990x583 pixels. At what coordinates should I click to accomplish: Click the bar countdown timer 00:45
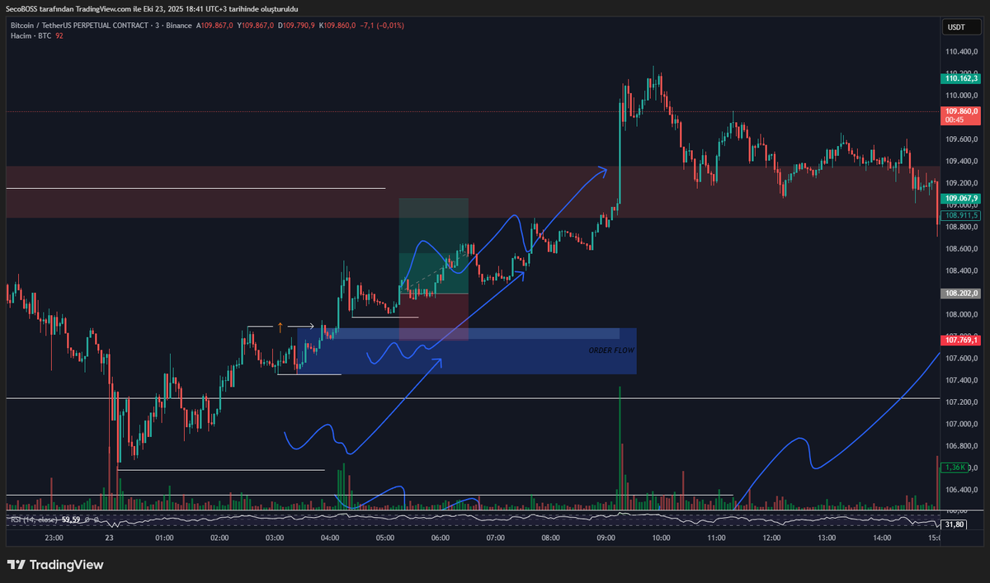click(954, 120)
